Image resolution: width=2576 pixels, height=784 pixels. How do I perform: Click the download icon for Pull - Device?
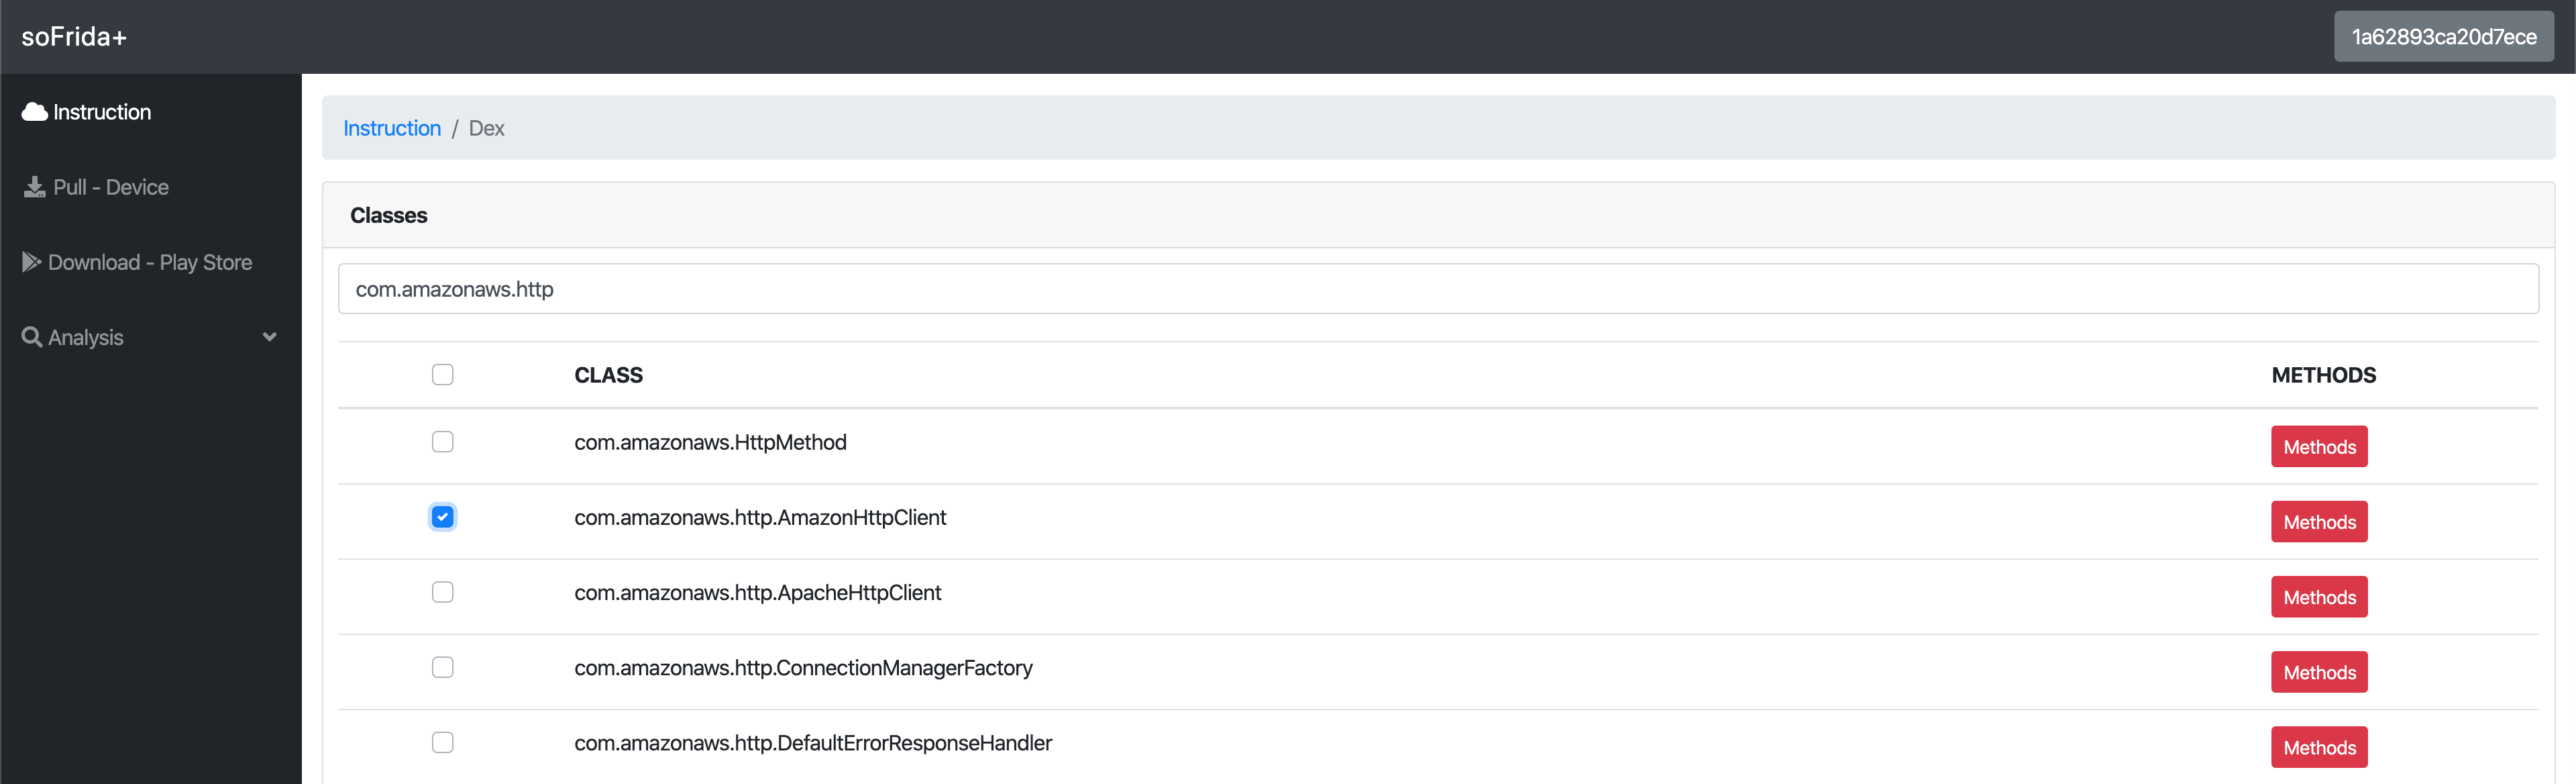(x=35, y=187)
